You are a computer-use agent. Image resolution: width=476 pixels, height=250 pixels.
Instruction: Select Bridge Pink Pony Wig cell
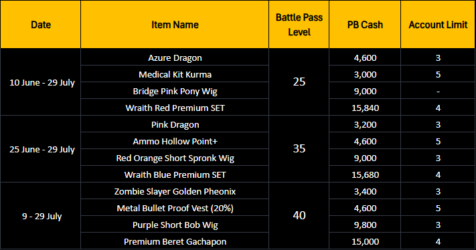pyautogui.click(x=175, y=91)
